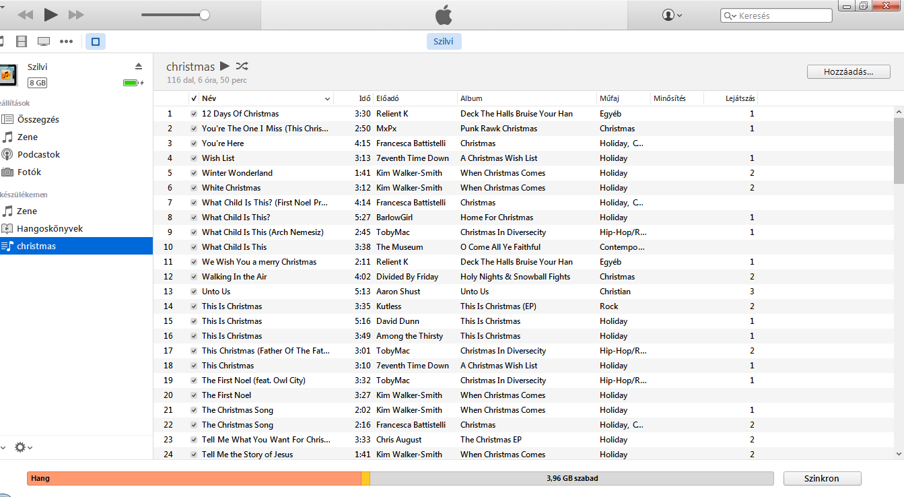
Task: Select song You're The One I Miss
Action: (x=265, y=129)
